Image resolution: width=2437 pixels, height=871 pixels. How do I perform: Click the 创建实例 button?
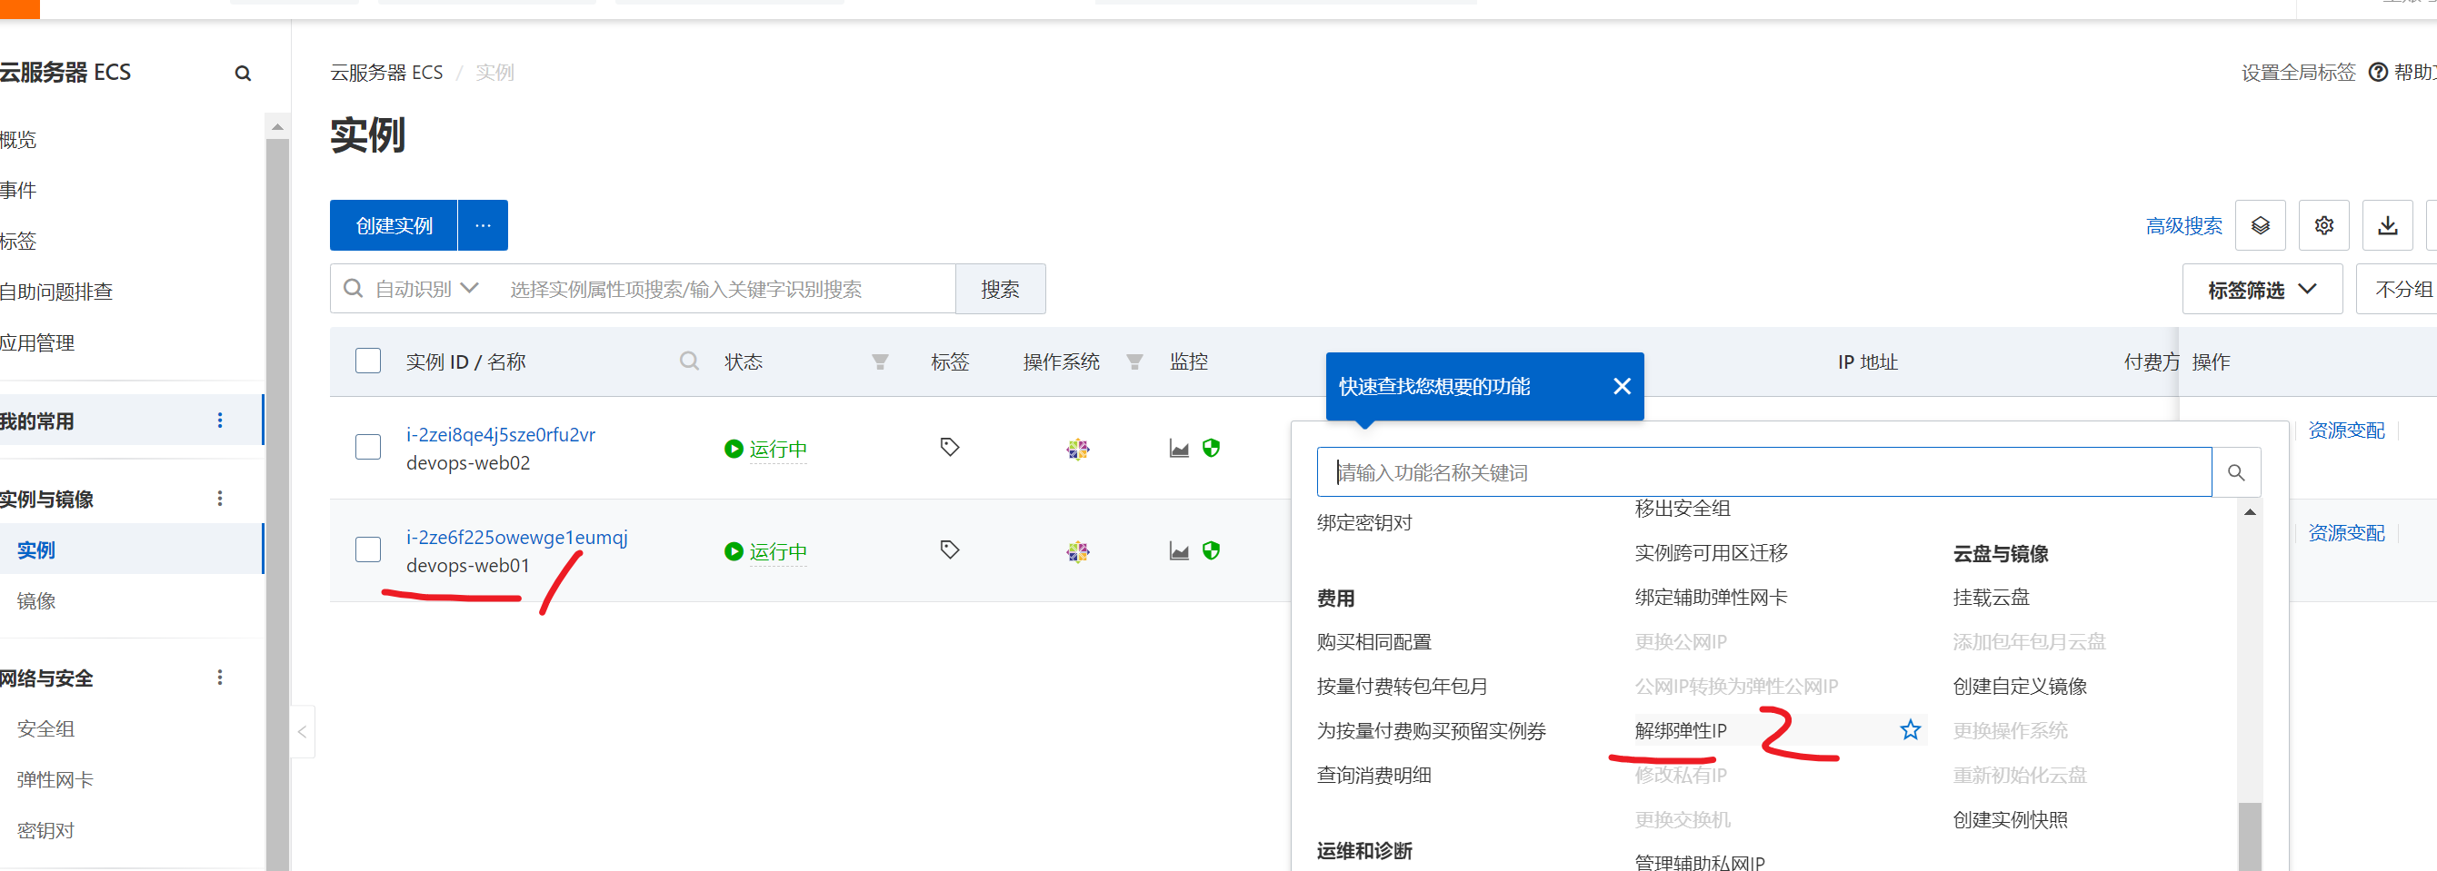[394, 225]
